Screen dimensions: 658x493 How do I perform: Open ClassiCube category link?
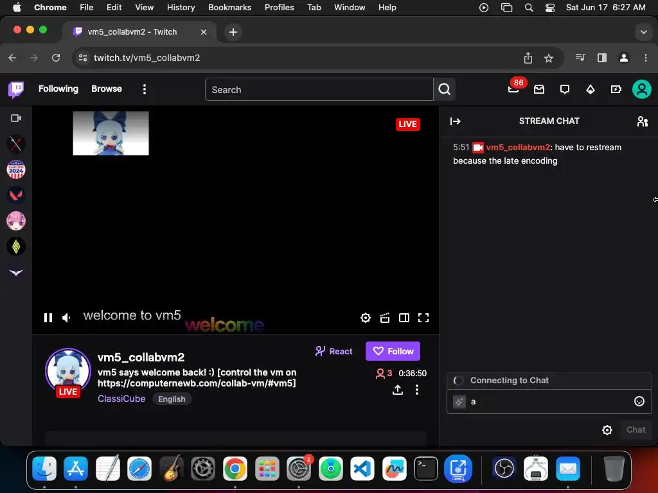121,399
